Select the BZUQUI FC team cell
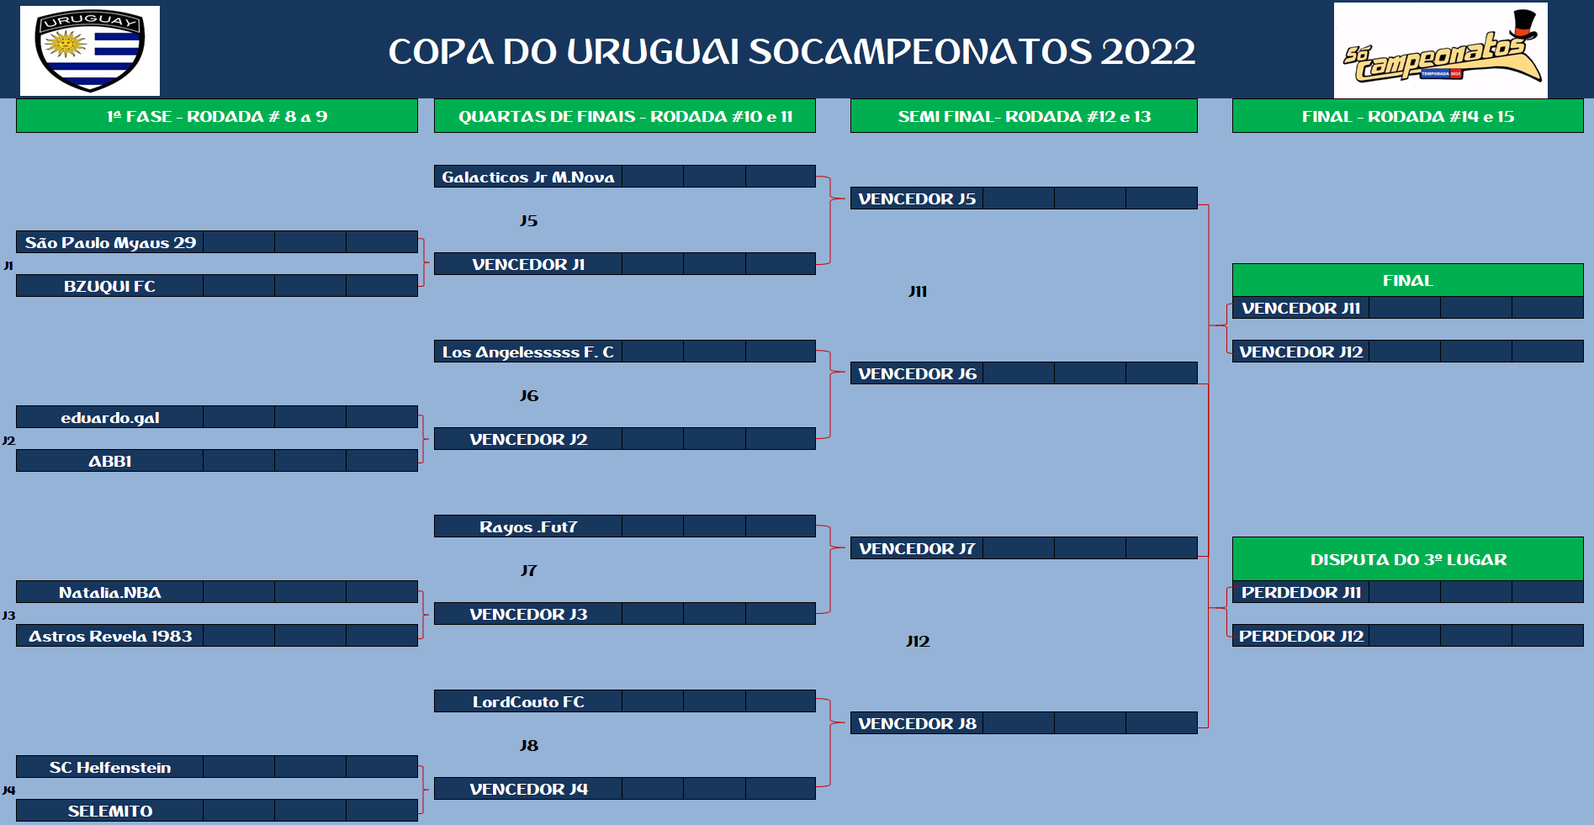This screenshot has height=825, width=1594. point(110,286)
